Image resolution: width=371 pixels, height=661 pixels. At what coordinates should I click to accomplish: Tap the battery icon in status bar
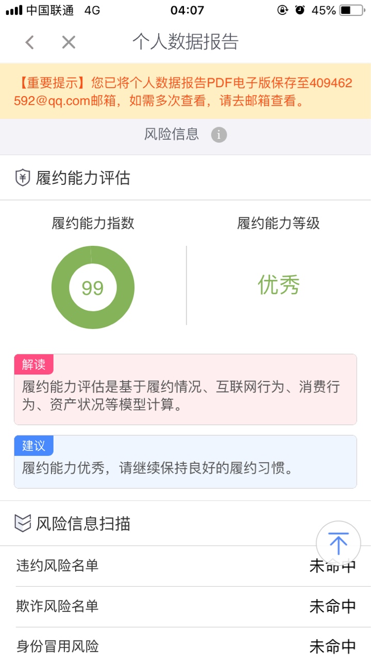(352, 10)
